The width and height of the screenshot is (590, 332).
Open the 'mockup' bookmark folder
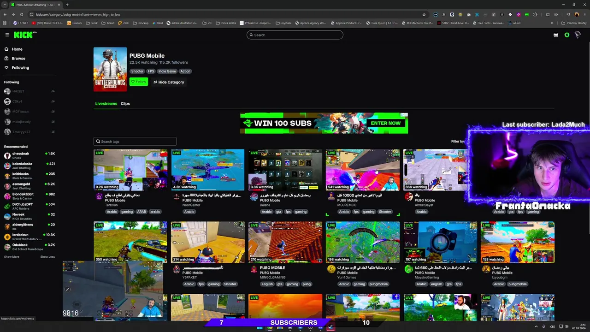(141, 23)
